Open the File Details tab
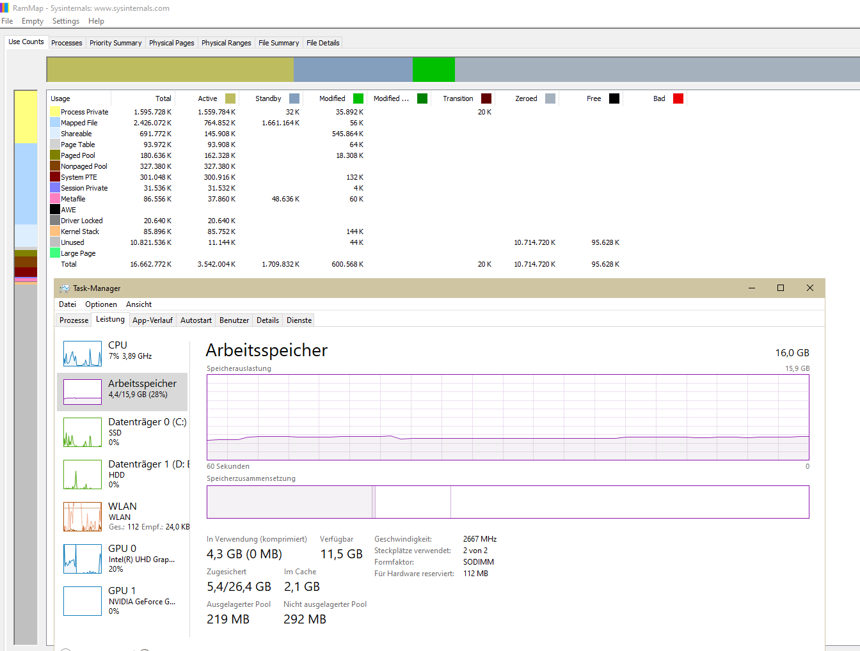The width and height of the screenshot is (860, 651). click(x=322, y=43)
